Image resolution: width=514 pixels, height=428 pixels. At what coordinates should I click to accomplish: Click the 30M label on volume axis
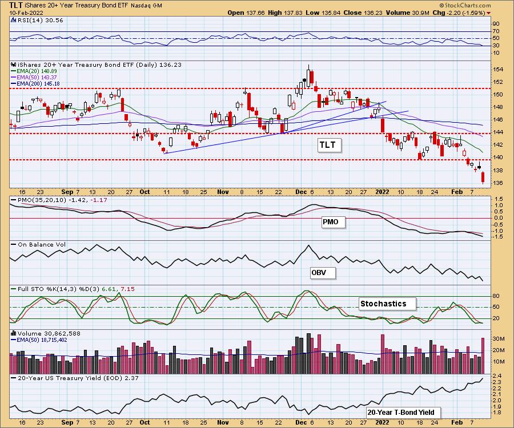(499, 339)
